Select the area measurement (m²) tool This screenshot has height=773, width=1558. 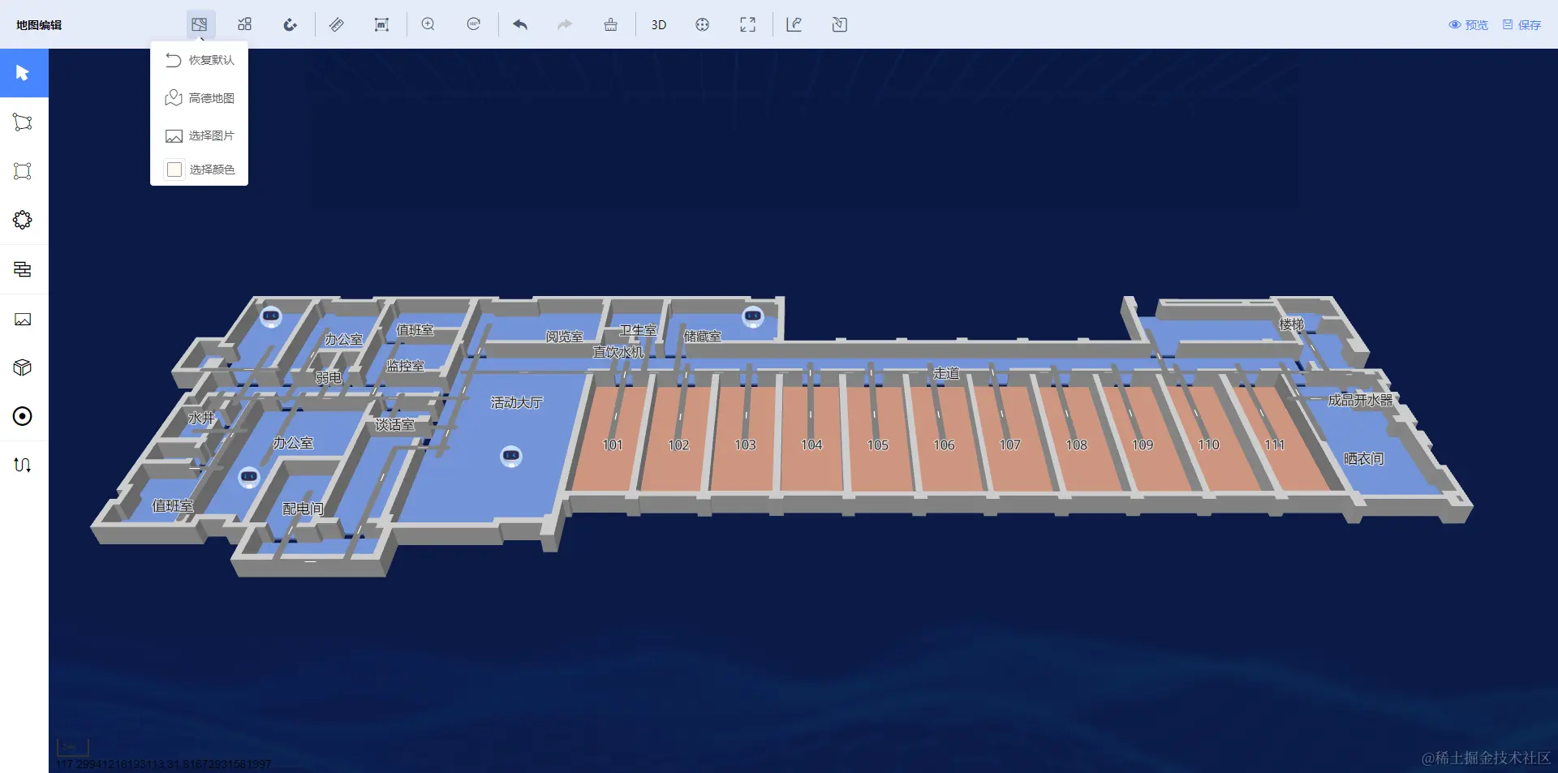click(x=381, y=24)
